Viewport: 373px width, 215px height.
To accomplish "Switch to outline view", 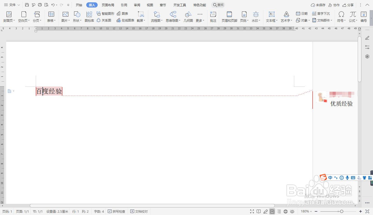I will click(x=279, y=212).
